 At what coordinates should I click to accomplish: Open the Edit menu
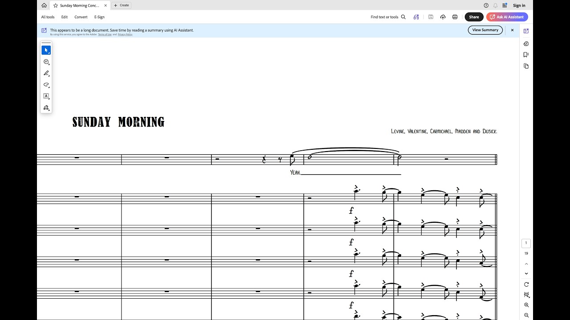65,17
